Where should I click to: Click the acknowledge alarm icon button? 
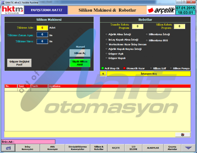click(182, 134)
